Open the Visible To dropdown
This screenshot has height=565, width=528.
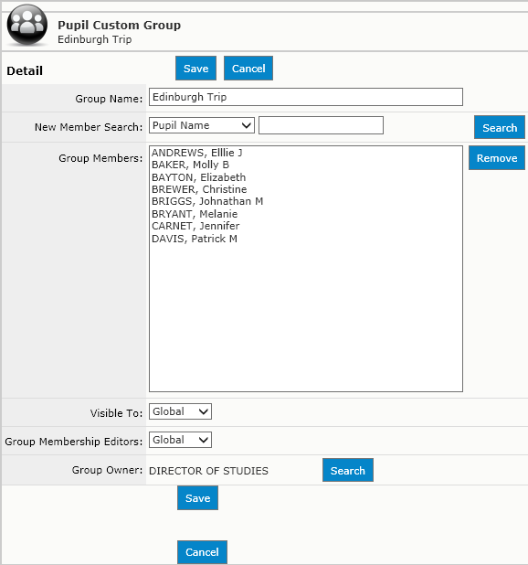tap(180, 411)
